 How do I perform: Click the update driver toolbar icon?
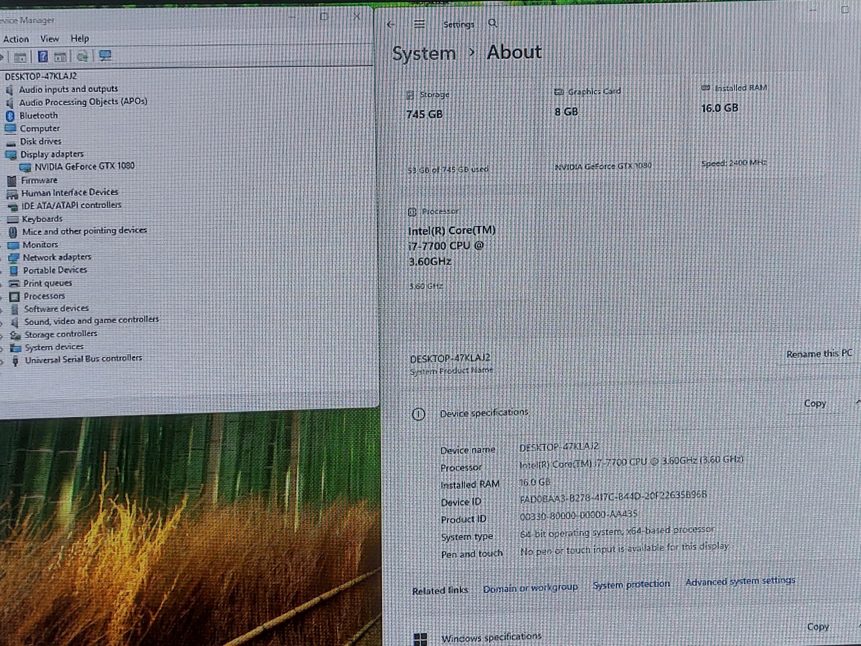82,56
